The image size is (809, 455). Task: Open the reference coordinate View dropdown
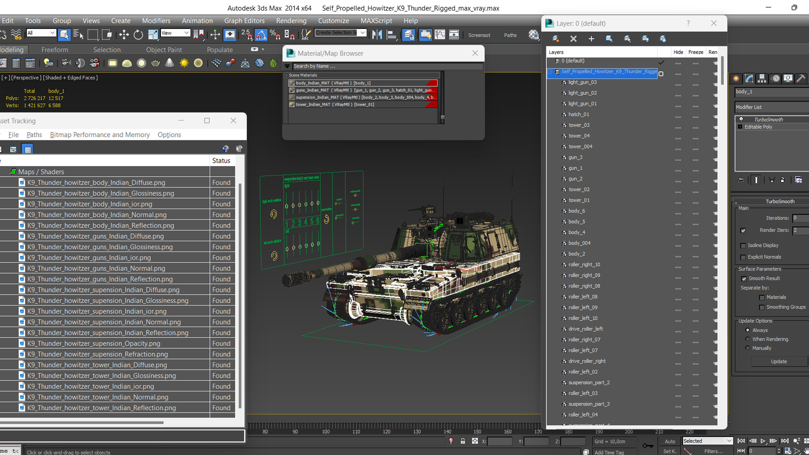175,33
